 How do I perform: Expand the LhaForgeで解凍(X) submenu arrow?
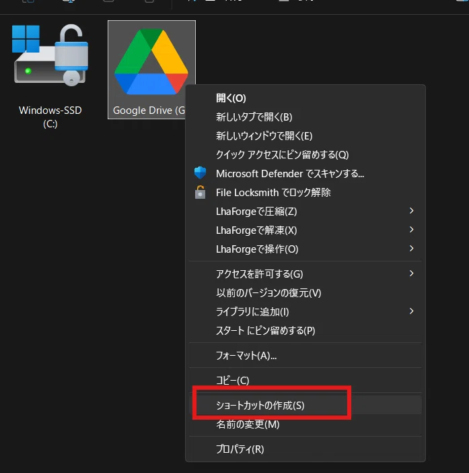pos(411,230)
